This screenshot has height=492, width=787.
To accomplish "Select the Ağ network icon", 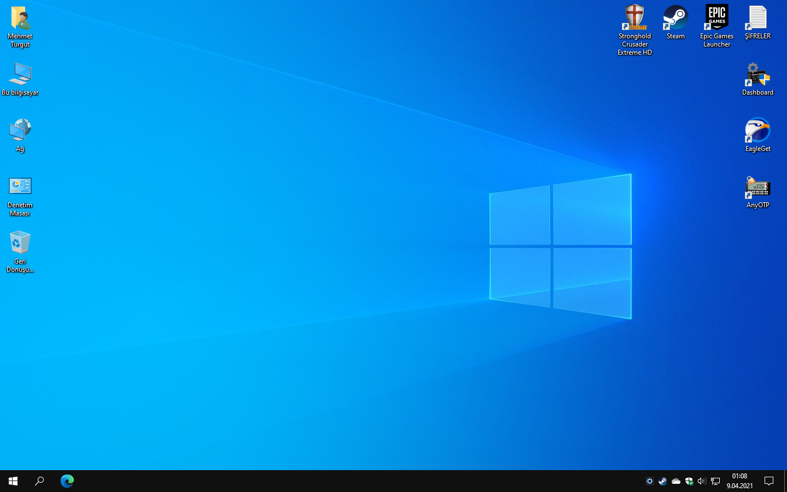I will coord(20,136).
